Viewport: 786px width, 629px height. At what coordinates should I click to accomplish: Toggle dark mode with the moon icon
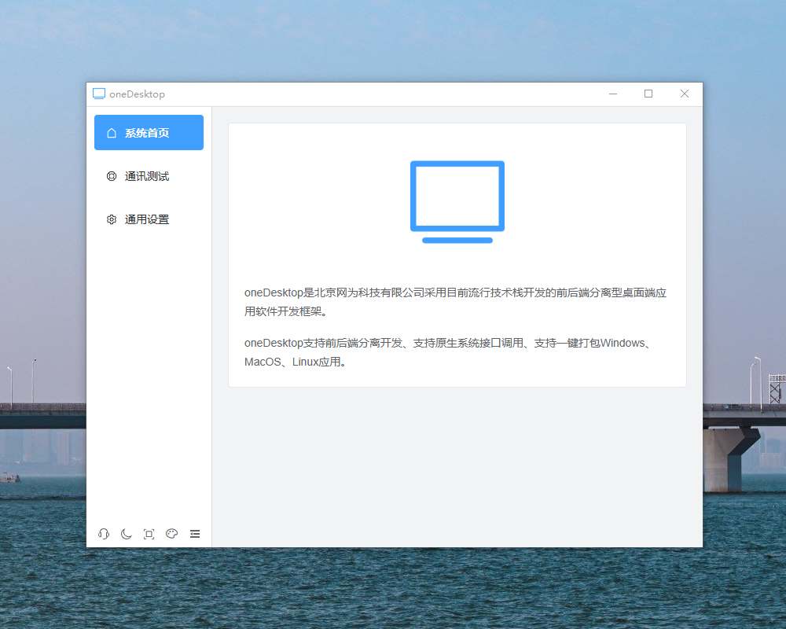127,534
